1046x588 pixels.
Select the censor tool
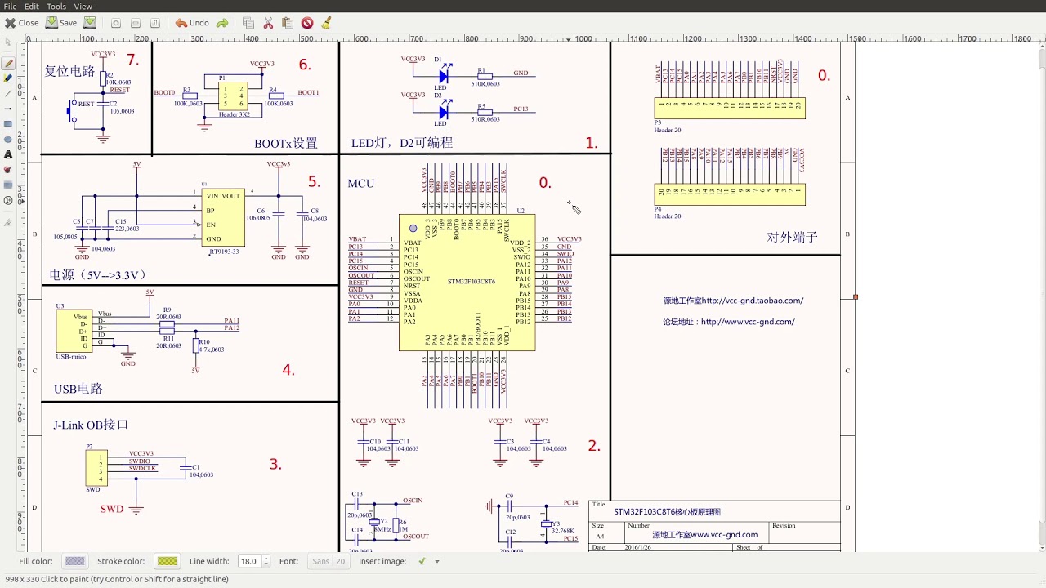click(x=8, y=170)
